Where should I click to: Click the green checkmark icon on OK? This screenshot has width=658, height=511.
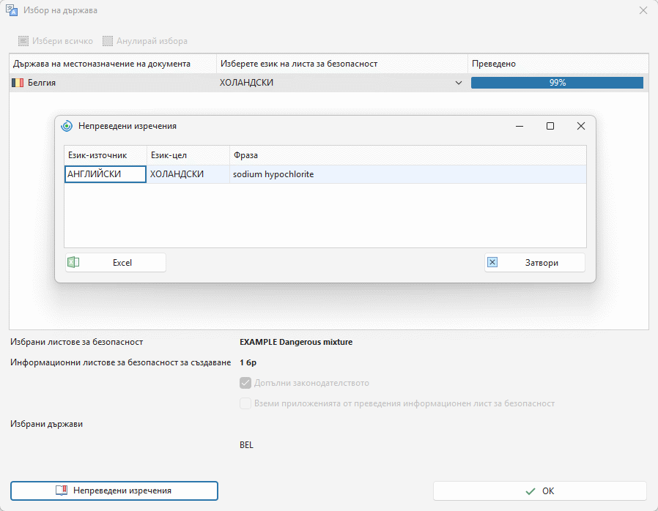point(531,491)
